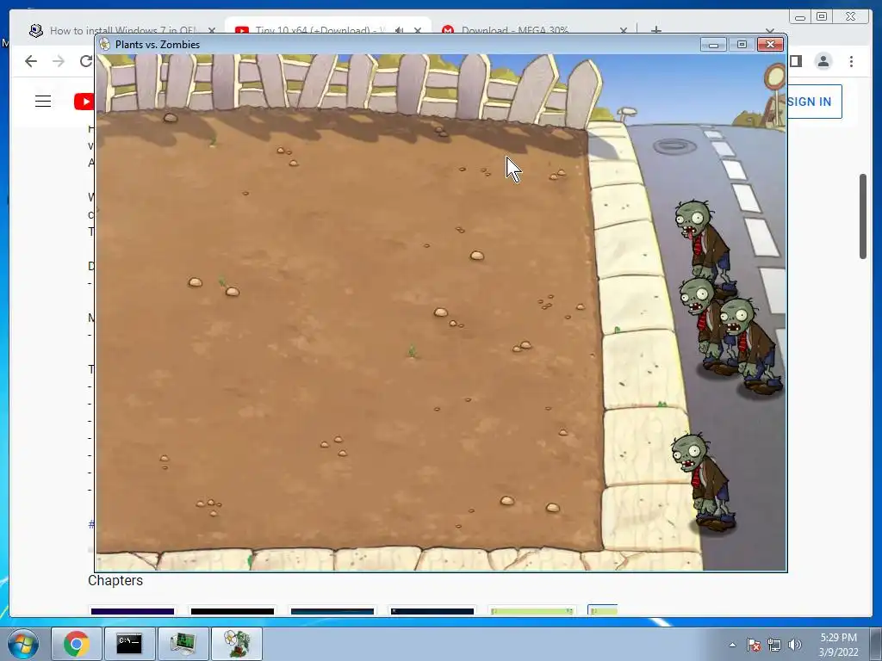Open Chrome profile avatar icon
This screenshot has width=882, height=661.
pyautogui.click(x=823, y=61)
